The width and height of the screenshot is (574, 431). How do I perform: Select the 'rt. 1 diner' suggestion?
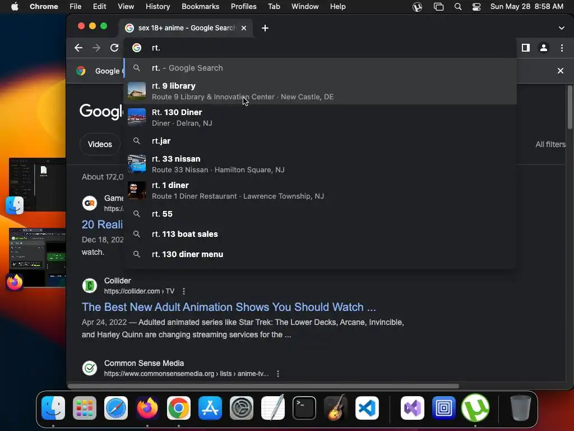[x=320, y=190]
